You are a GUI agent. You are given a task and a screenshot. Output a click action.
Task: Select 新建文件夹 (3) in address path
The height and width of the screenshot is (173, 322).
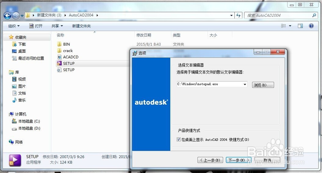[x=49, y=15]
